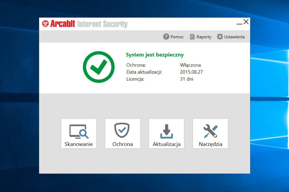Viewport: 289px width, 192px height.
Task: Click the Arcabit biohazard logo
Action: tap(46, 24)
